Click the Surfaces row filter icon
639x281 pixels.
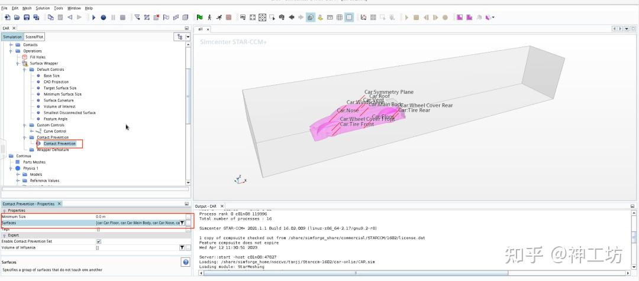coord(182,223)
